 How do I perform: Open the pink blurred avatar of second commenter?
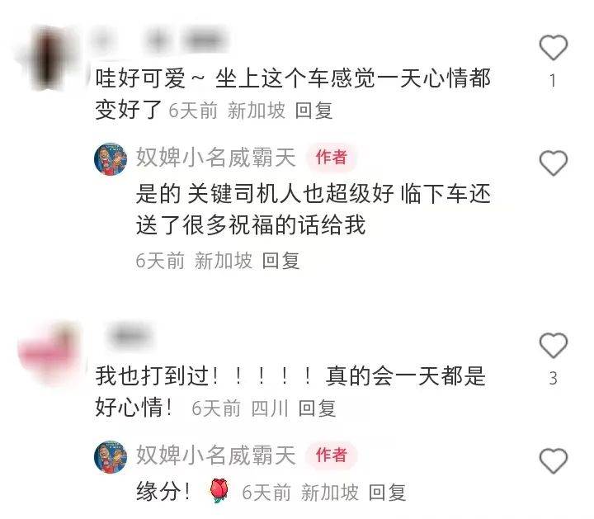tap(48, 354)
